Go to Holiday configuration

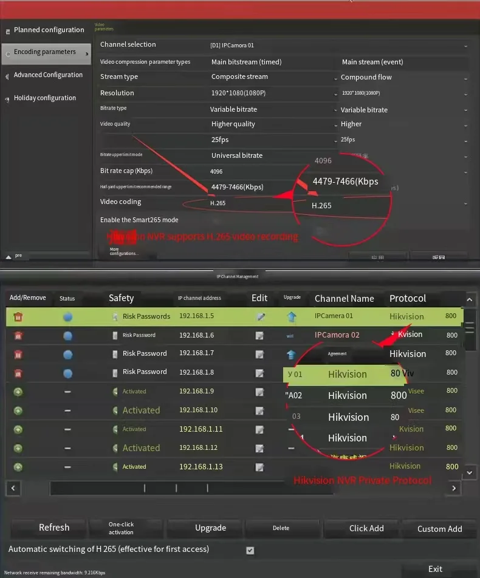[x=46, y=98]
